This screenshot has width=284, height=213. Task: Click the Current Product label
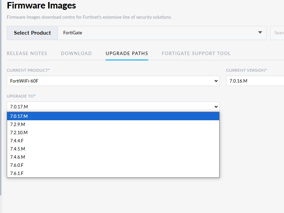28,70
